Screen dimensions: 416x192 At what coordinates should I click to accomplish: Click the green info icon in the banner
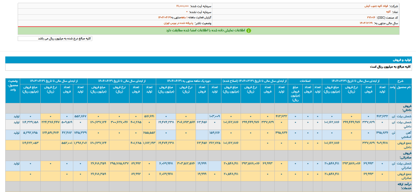tap(249, 30)
